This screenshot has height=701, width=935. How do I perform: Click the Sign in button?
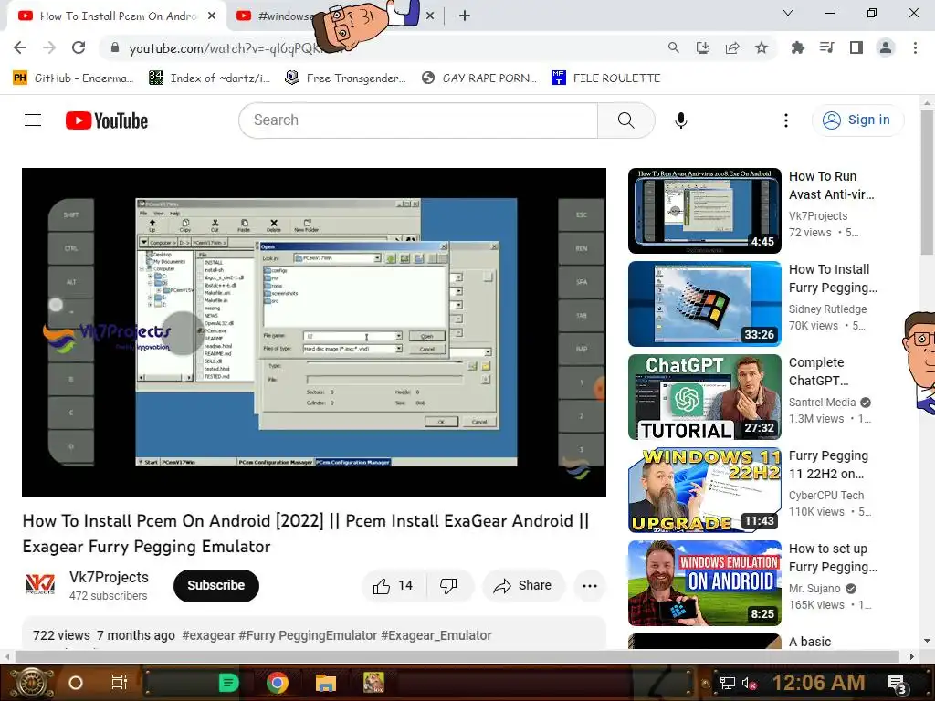click(856, 120)
